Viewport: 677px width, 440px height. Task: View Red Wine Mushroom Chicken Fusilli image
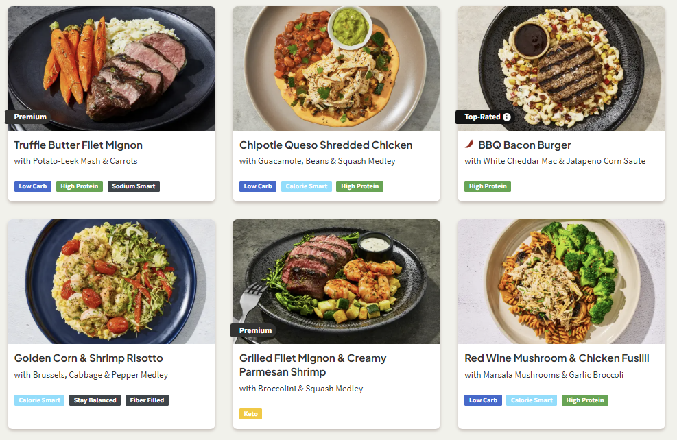pos(561,281)
